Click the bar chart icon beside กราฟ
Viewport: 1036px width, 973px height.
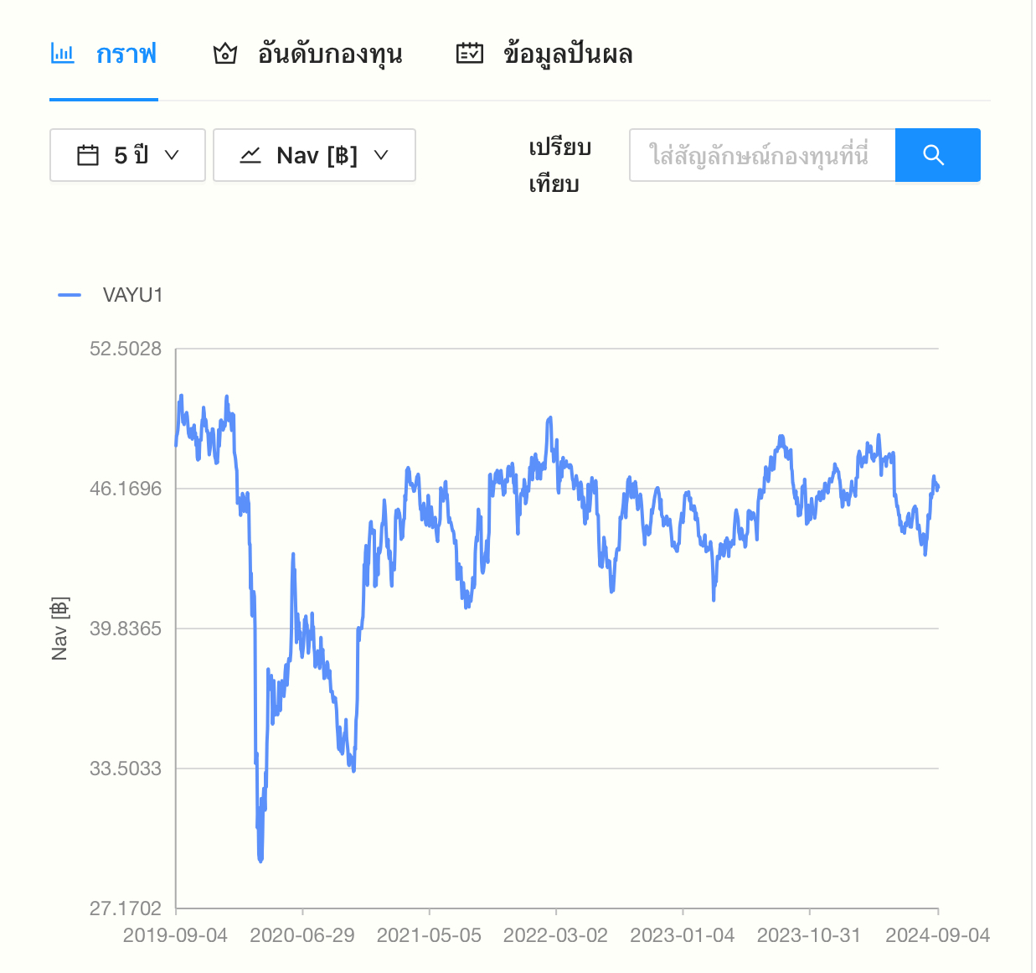coord(63,54)
